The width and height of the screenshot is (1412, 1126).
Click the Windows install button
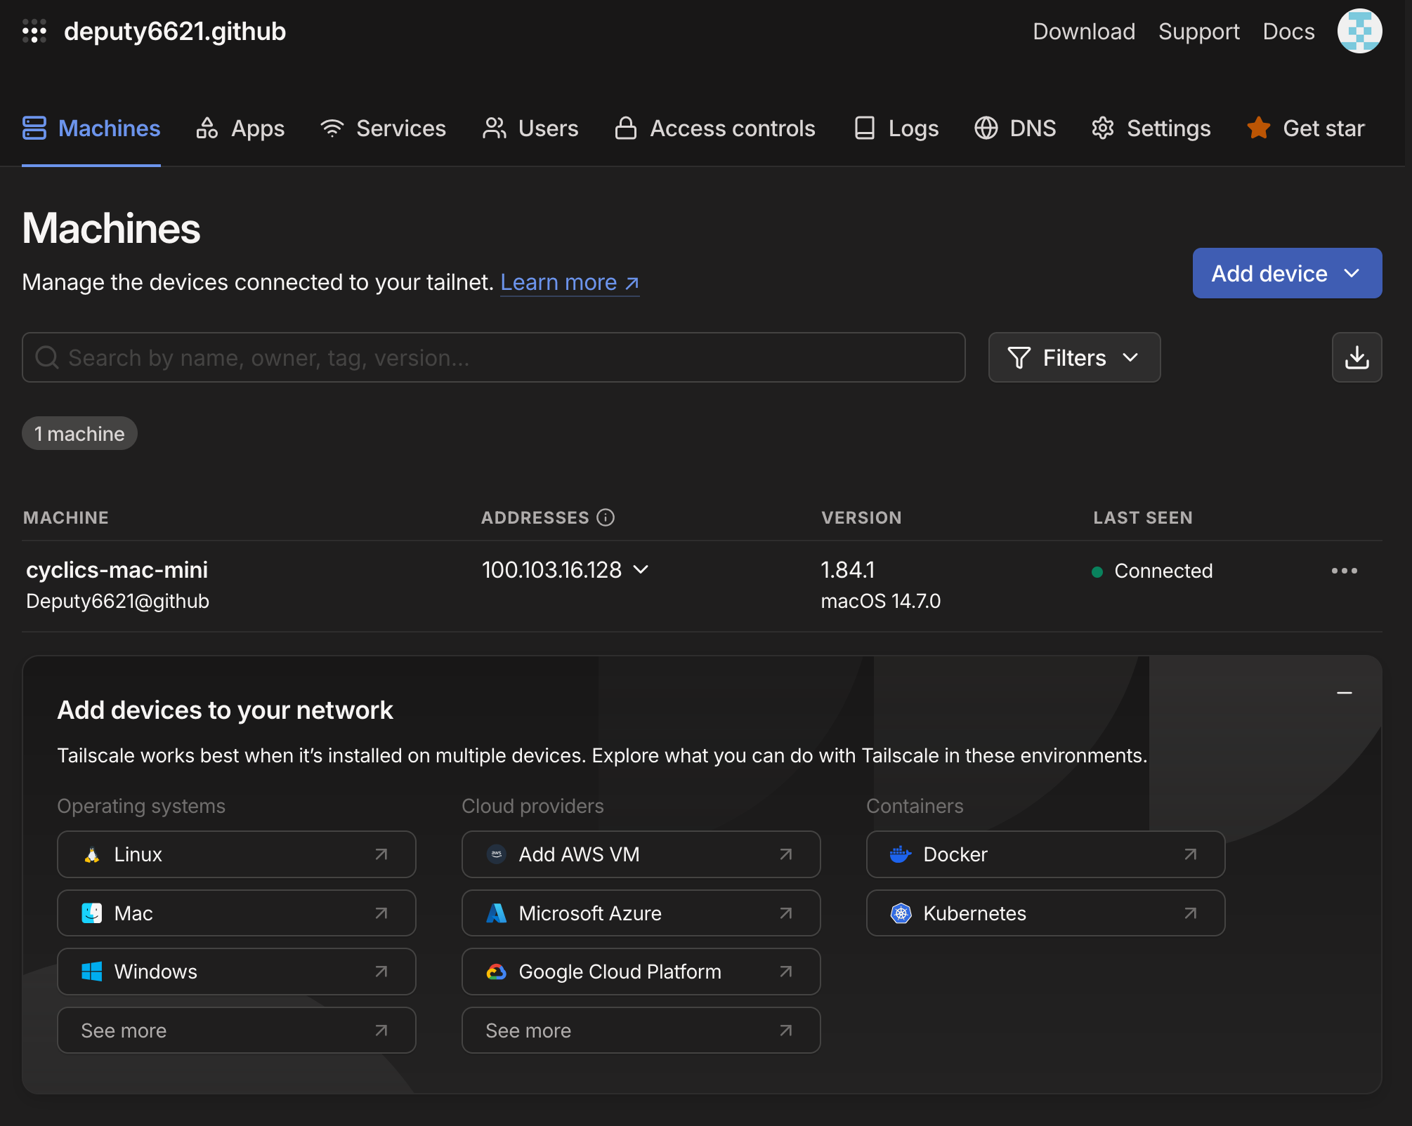[x=236, y=972]
